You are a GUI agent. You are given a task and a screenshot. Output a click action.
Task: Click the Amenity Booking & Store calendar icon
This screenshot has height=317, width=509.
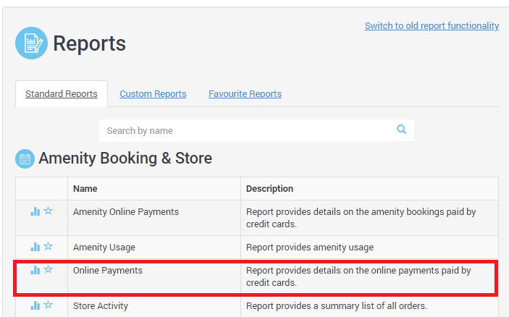pos(25,158)
